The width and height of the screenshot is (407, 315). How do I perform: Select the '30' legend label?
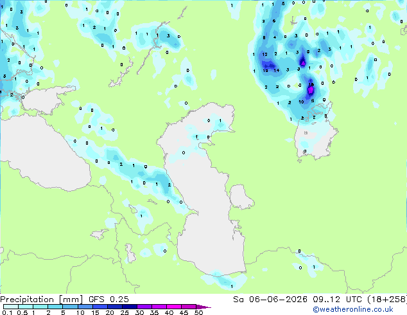click(139, 312)
